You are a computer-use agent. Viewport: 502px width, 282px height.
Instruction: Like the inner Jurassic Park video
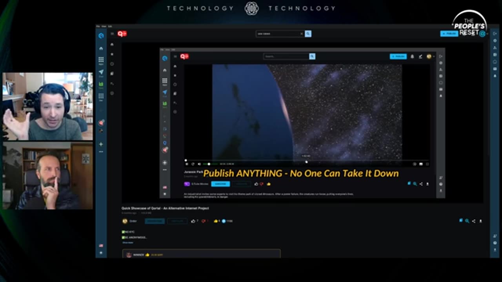(x=256, y=184)
